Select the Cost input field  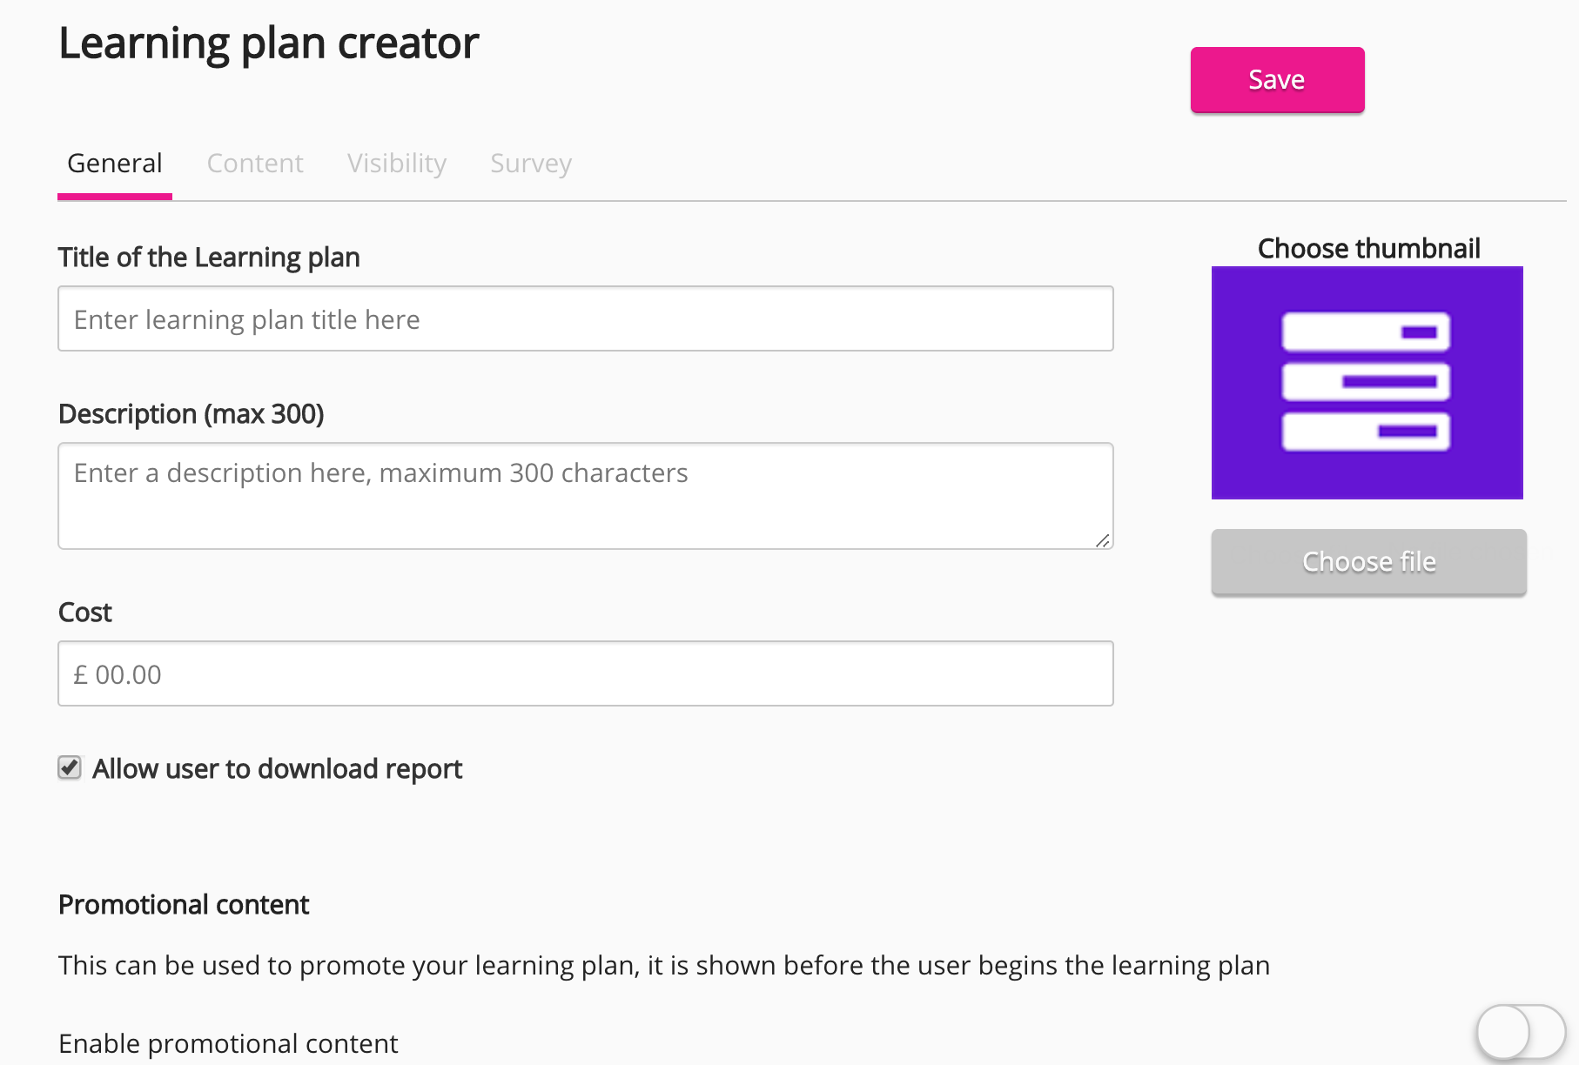[x=585, y=674]
